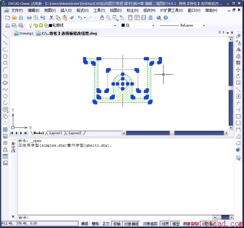
Task: Click the command line input field
Action: click(115, 217)
